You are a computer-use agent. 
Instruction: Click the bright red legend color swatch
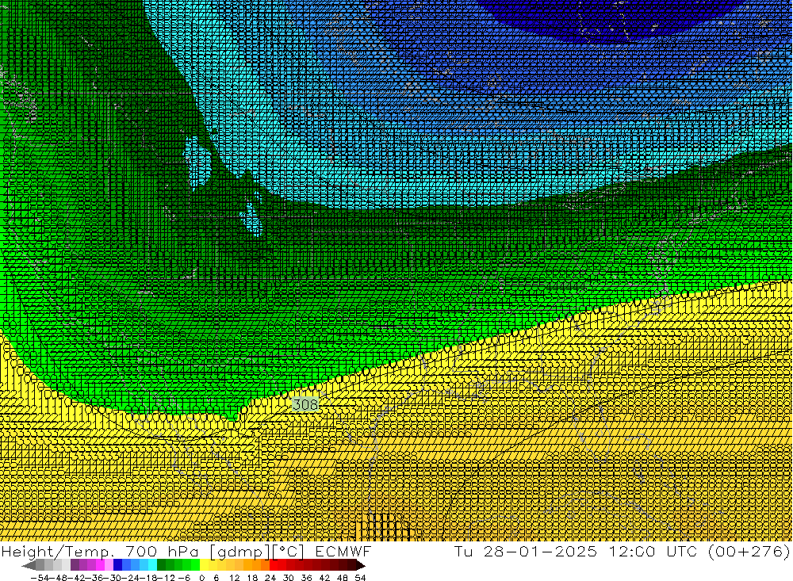click(x=274, y=565)
